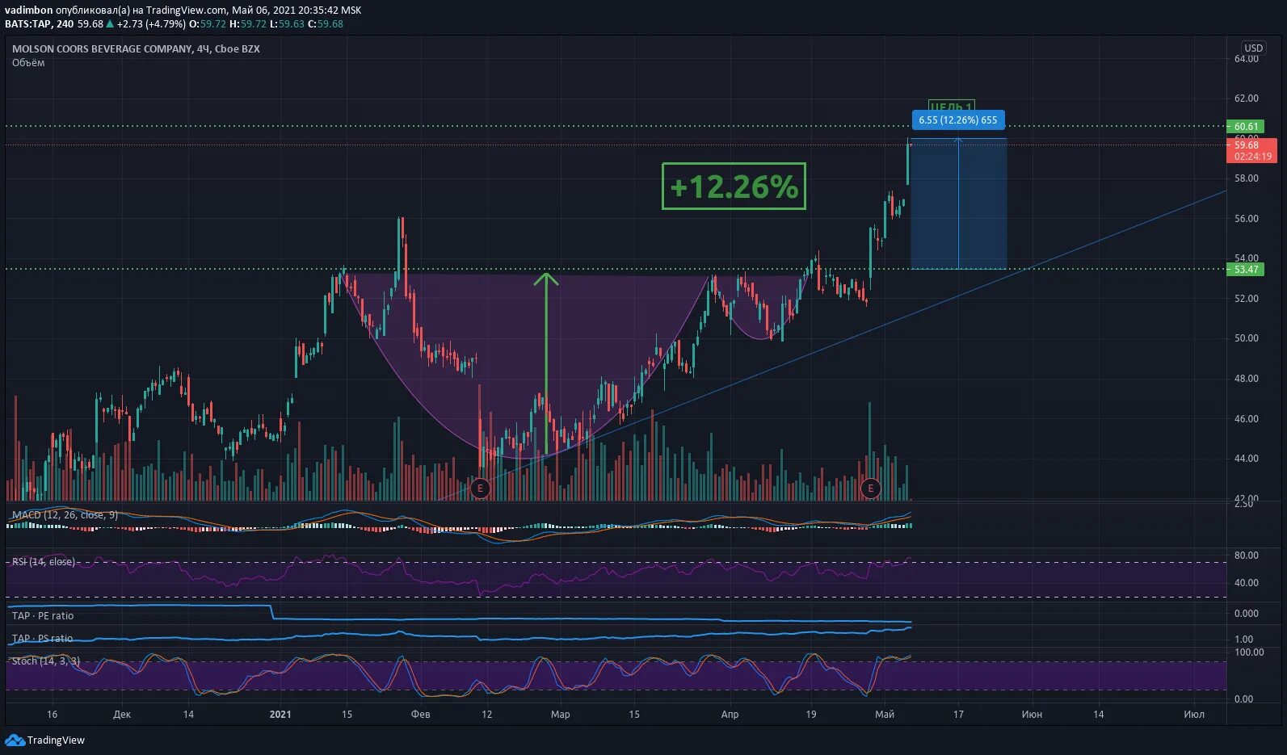1287x755 pixels.
Task: Click the 2021 label on the time axis
Action: tap(280, 714)
